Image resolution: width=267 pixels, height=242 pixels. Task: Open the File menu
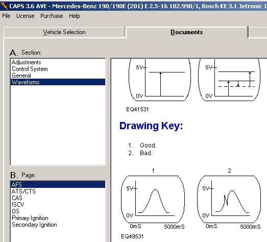(x=6, y=16)
